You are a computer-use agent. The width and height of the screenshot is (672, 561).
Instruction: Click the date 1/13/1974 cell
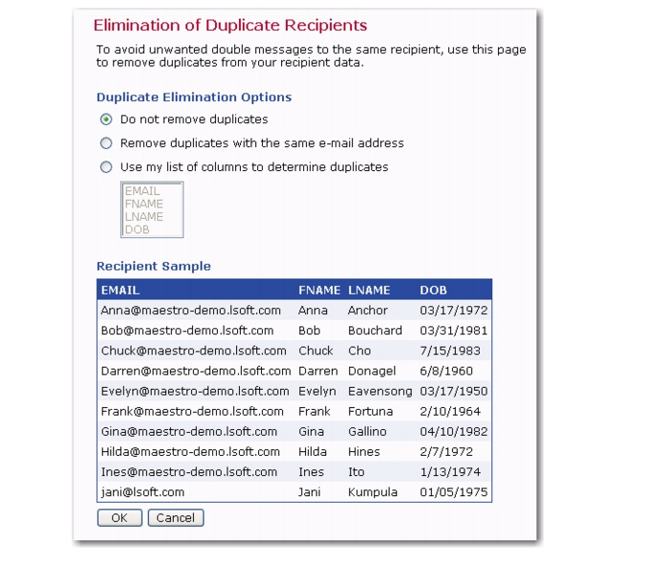click(450, 471)
